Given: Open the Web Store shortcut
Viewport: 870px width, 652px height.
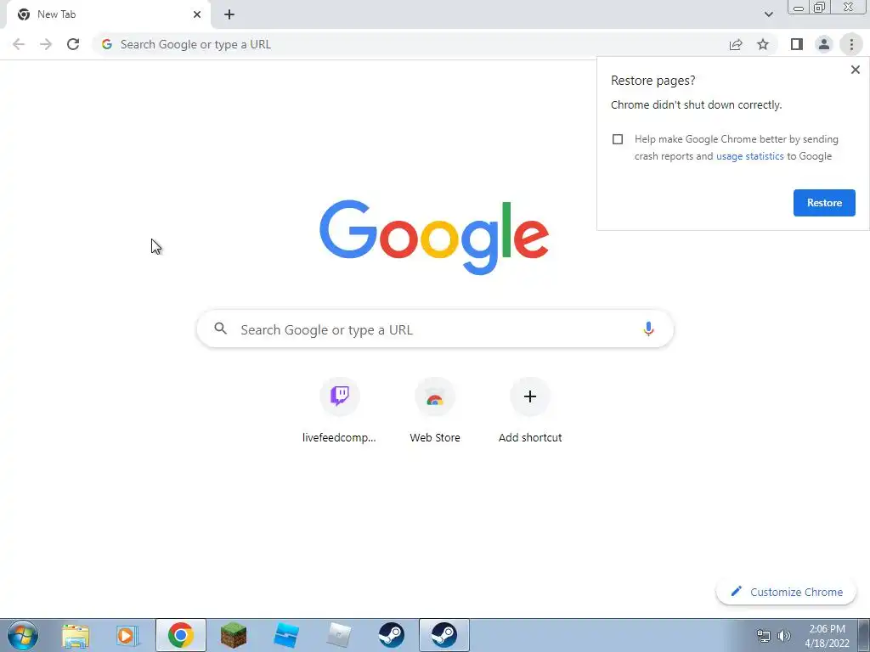Looking at the screenshot, I should click(x=435, y=411).
